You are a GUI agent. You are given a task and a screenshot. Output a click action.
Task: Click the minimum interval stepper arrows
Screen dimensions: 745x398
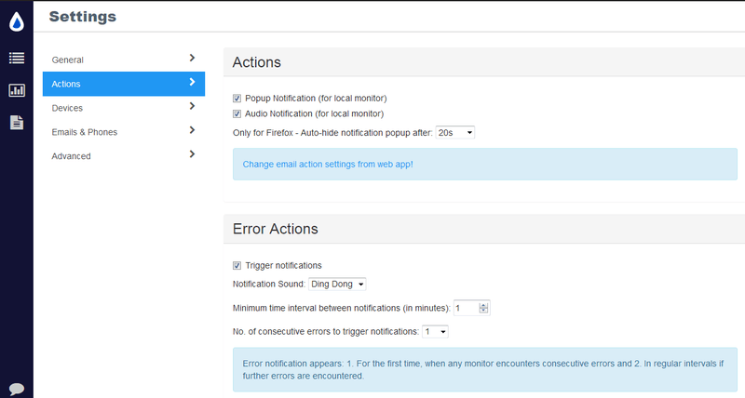pyautogui.click(x=484, y=308)
